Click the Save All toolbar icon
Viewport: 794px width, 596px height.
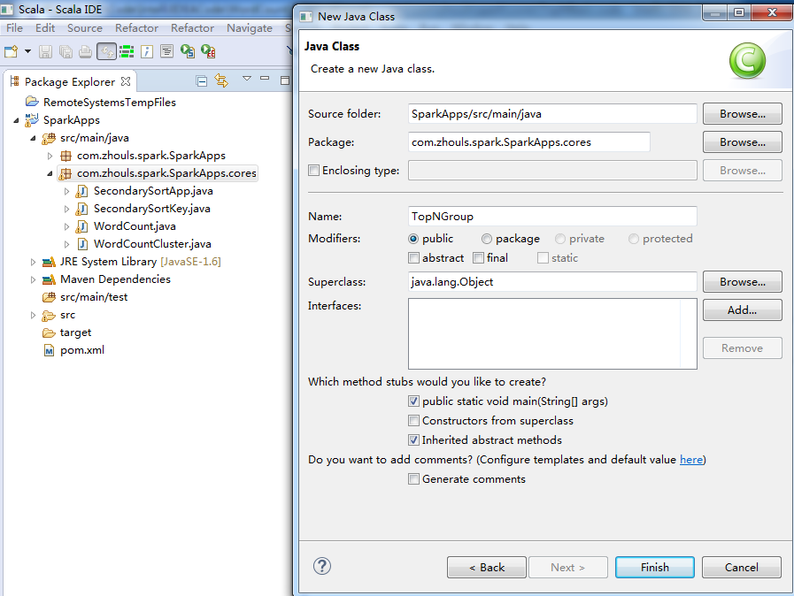click(x=66, y=51)
